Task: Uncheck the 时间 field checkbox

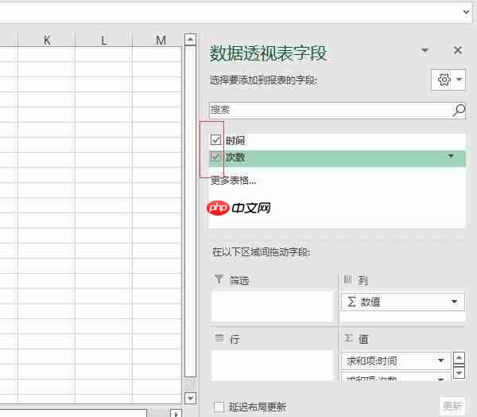Action: [x=215, y=140]
